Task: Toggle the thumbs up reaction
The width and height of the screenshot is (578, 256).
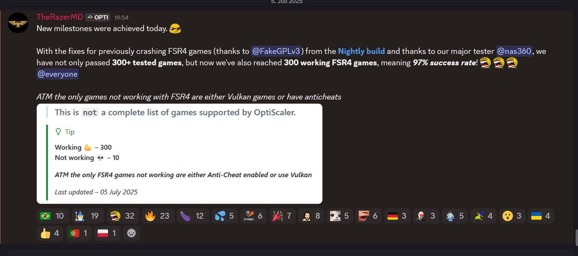Action: point(50,233)
